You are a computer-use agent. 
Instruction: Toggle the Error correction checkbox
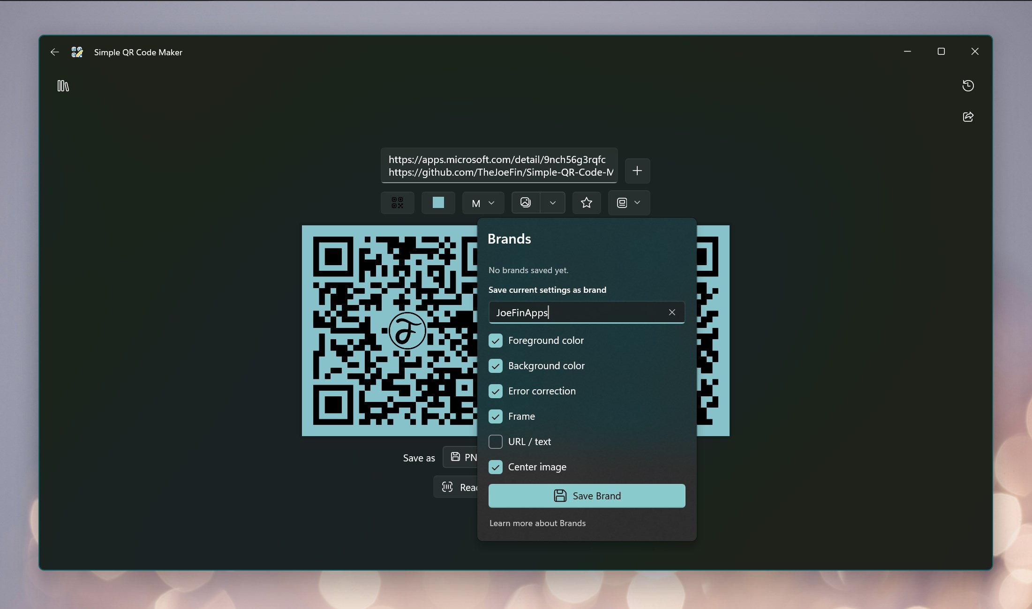tap(496, 391)
